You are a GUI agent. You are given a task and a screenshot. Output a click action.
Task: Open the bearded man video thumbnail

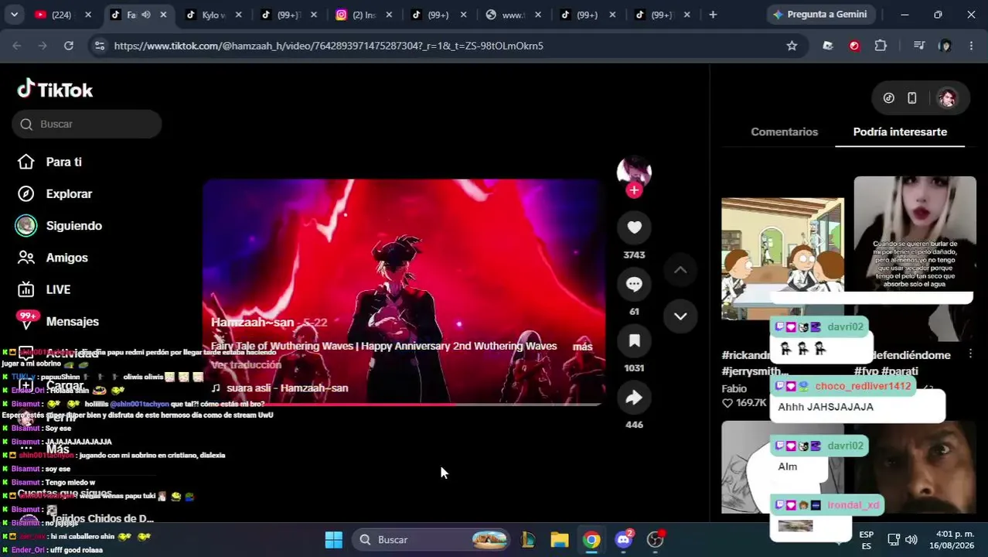point(915,467)
